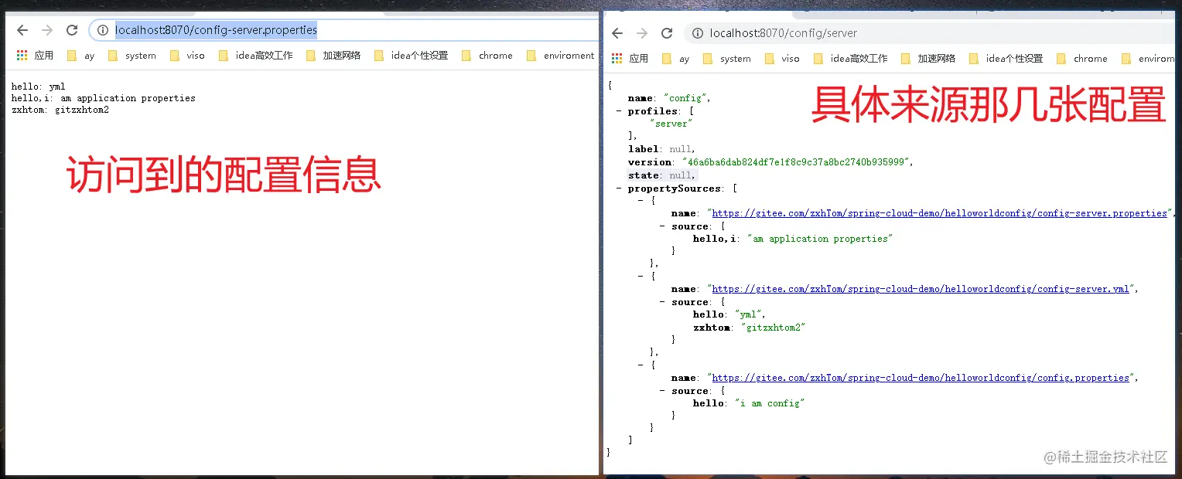Image resolution: width=1182 pixels, height=479 pixels.
Task: Open the gitee config.properties link
Action: coord(921,378)
